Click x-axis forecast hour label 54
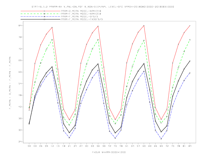 tap(133, 146)
